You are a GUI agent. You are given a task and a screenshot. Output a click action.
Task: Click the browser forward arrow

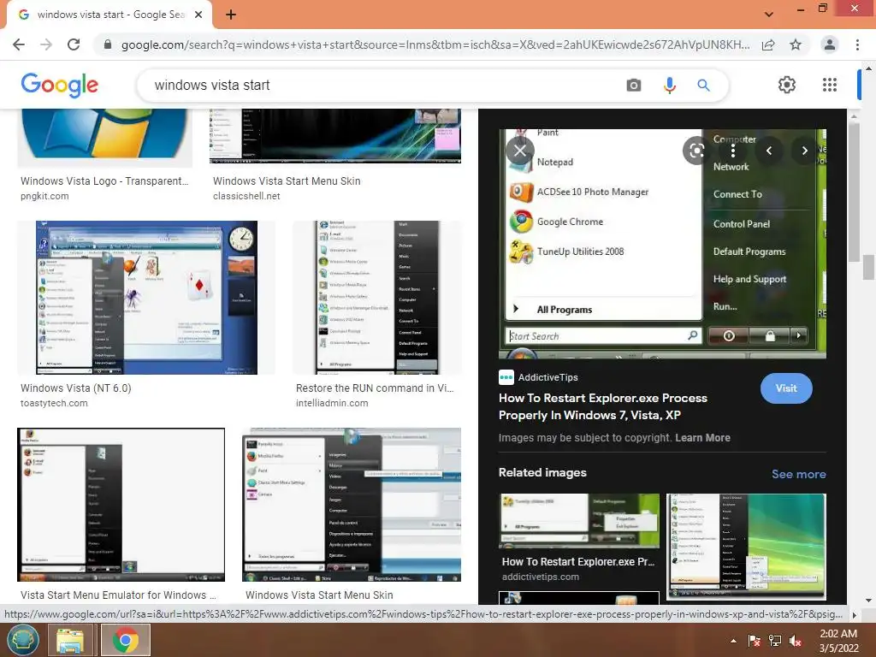(x=46, y=44)
